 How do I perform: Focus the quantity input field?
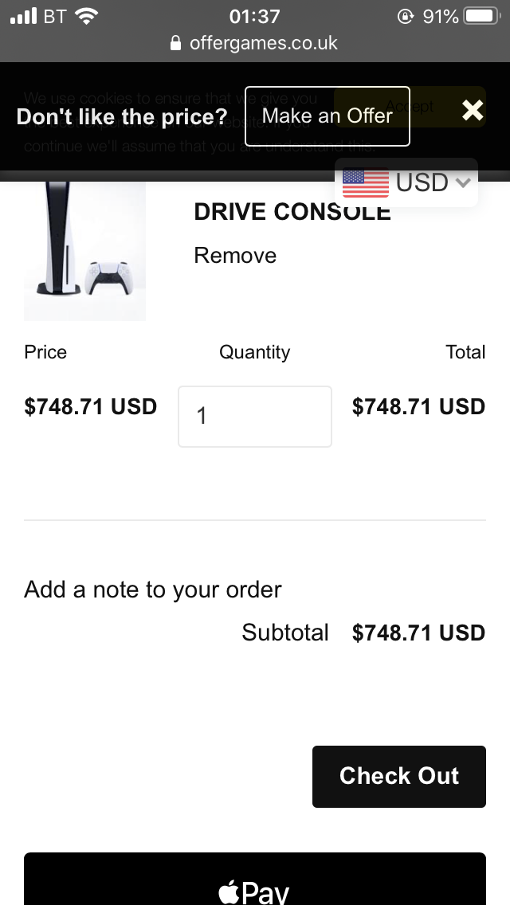coord(255,416)
